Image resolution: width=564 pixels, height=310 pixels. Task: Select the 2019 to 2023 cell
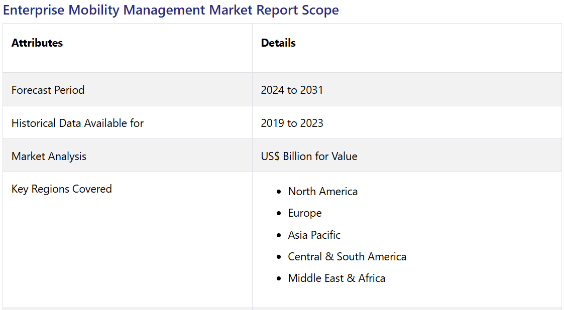coord(407,123)
